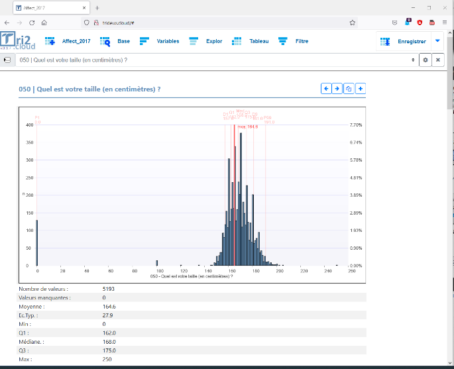Screen dimensions: 454x369
Task: Open the Filtre menu
Action: (x=302, y=41)
